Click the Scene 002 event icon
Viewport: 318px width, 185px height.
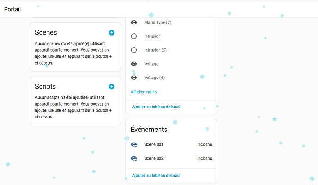click(x=134, y=158)
